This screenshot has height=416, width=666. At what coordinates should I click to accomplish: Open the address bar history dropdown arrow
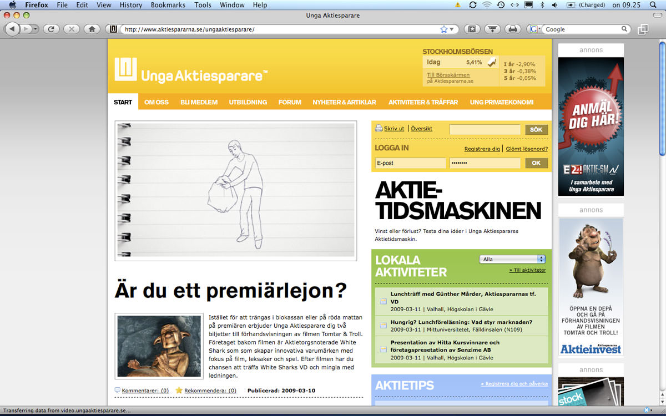tap(452, 29)
